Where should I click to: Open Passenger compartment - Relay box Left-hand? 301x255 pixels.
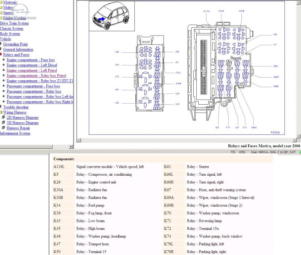tap(40, 97)
